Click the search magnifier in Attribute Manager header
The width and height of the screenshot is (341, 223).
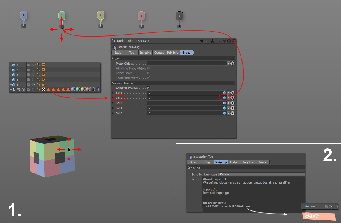click(x=219, y=41)
